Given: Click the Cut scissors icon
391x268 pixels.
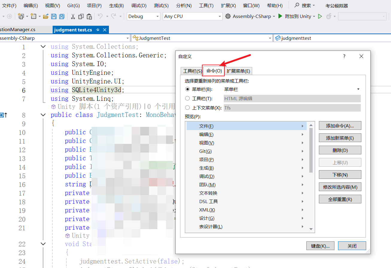Looking at the screenshot, I should point(73,16).
